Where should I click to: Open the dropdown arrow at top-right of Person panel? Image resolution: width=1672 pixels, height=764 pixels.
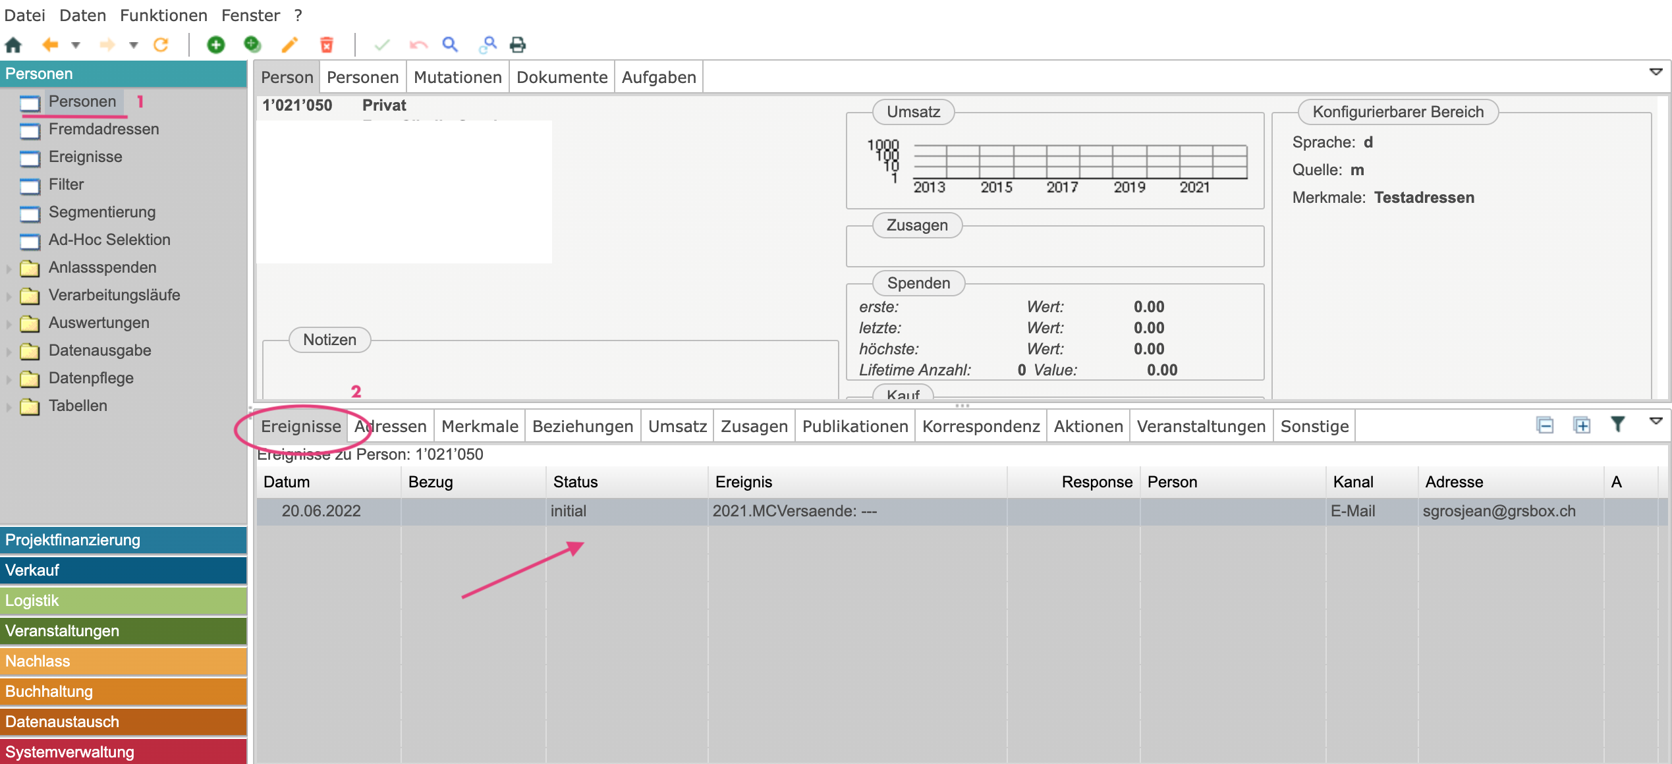click(x=1656, y=72)
